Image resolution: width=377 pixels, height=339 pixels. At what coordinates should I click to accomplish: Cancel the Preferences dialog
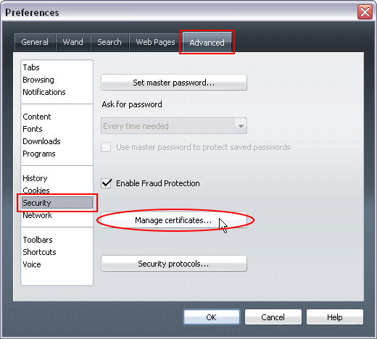(273, 317)
